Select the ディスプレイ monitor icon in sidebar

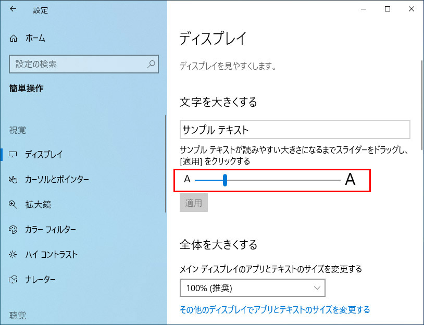click(13, 155)
